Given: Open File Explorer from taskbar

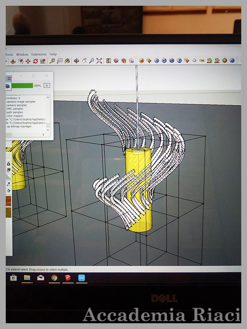Looking at the screenshot, I should (27, 278).
